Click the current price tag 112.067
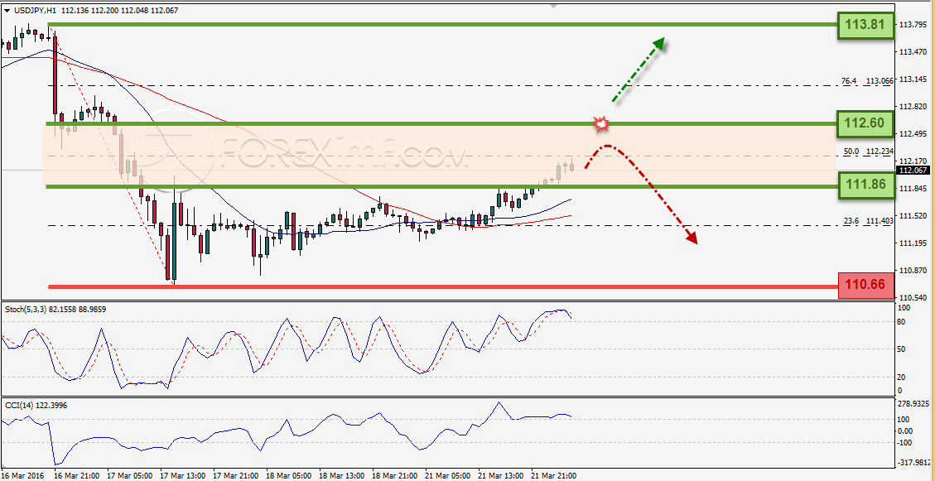935x481 pixels. 914,171
